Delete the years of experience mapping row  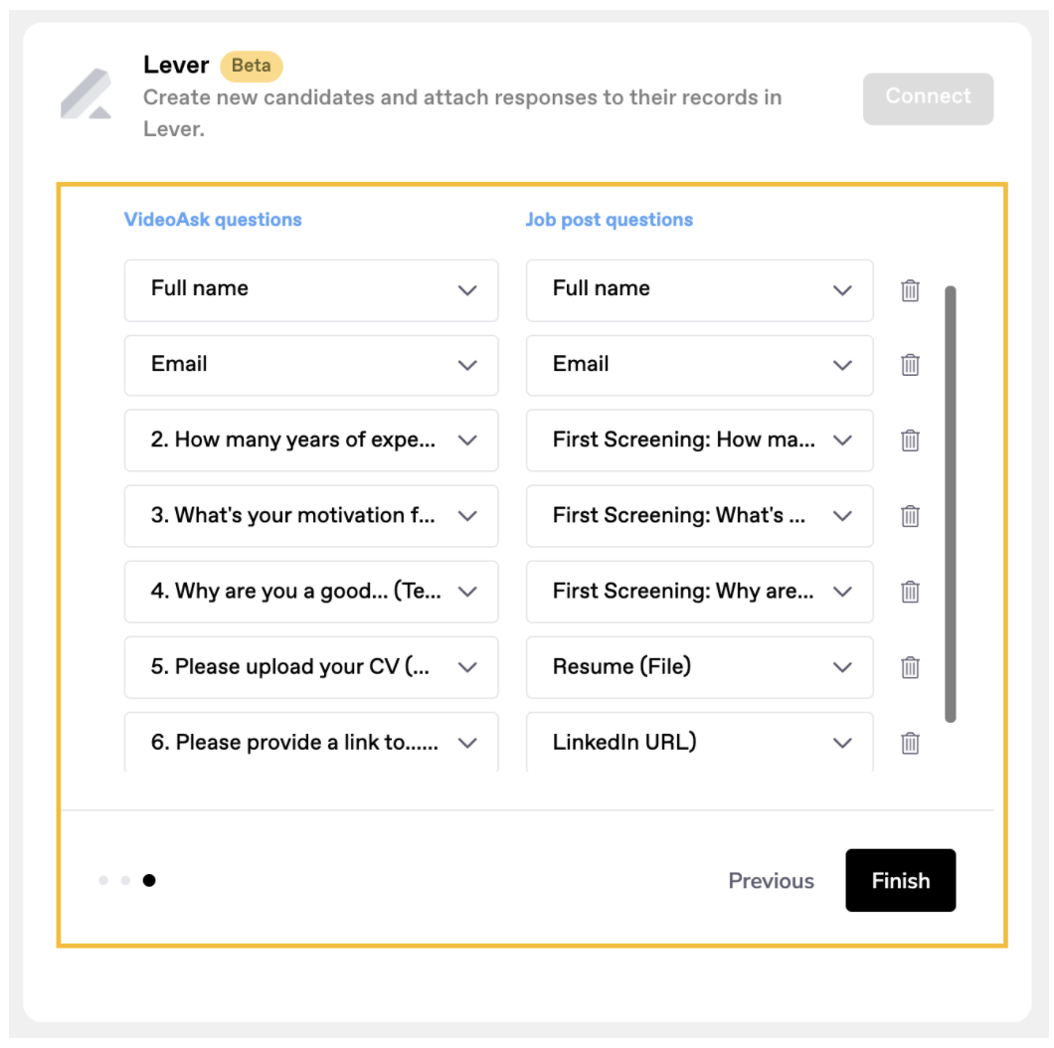910,440
